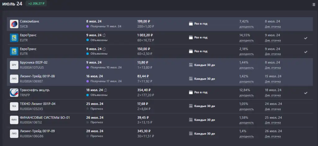318x146 pixels.
Task: Open доходность link under 12,84%
Action: tap(246, 95)
